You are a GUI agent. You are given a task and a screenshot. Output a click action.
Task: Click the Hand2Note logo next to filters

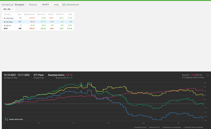click(71, 5)
